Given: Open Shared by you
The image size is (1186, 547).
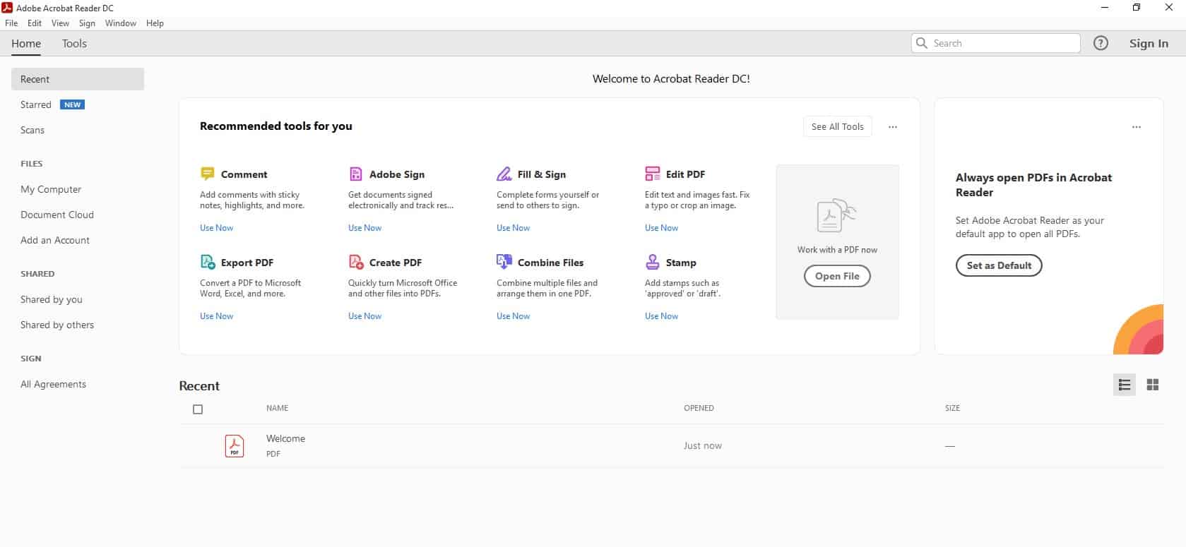Looking at the screenshot, I should pos(52,299).
